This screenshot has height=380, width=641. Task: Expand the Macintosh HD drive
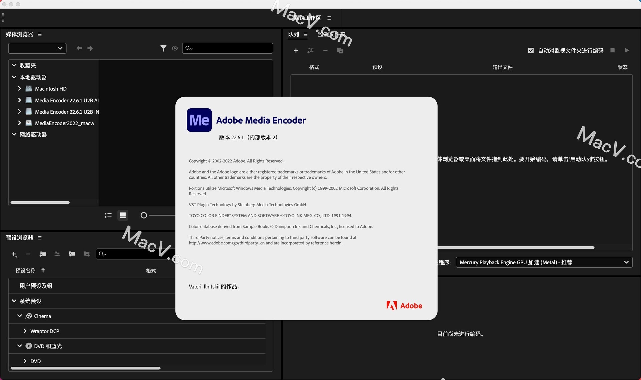[19, 89]
